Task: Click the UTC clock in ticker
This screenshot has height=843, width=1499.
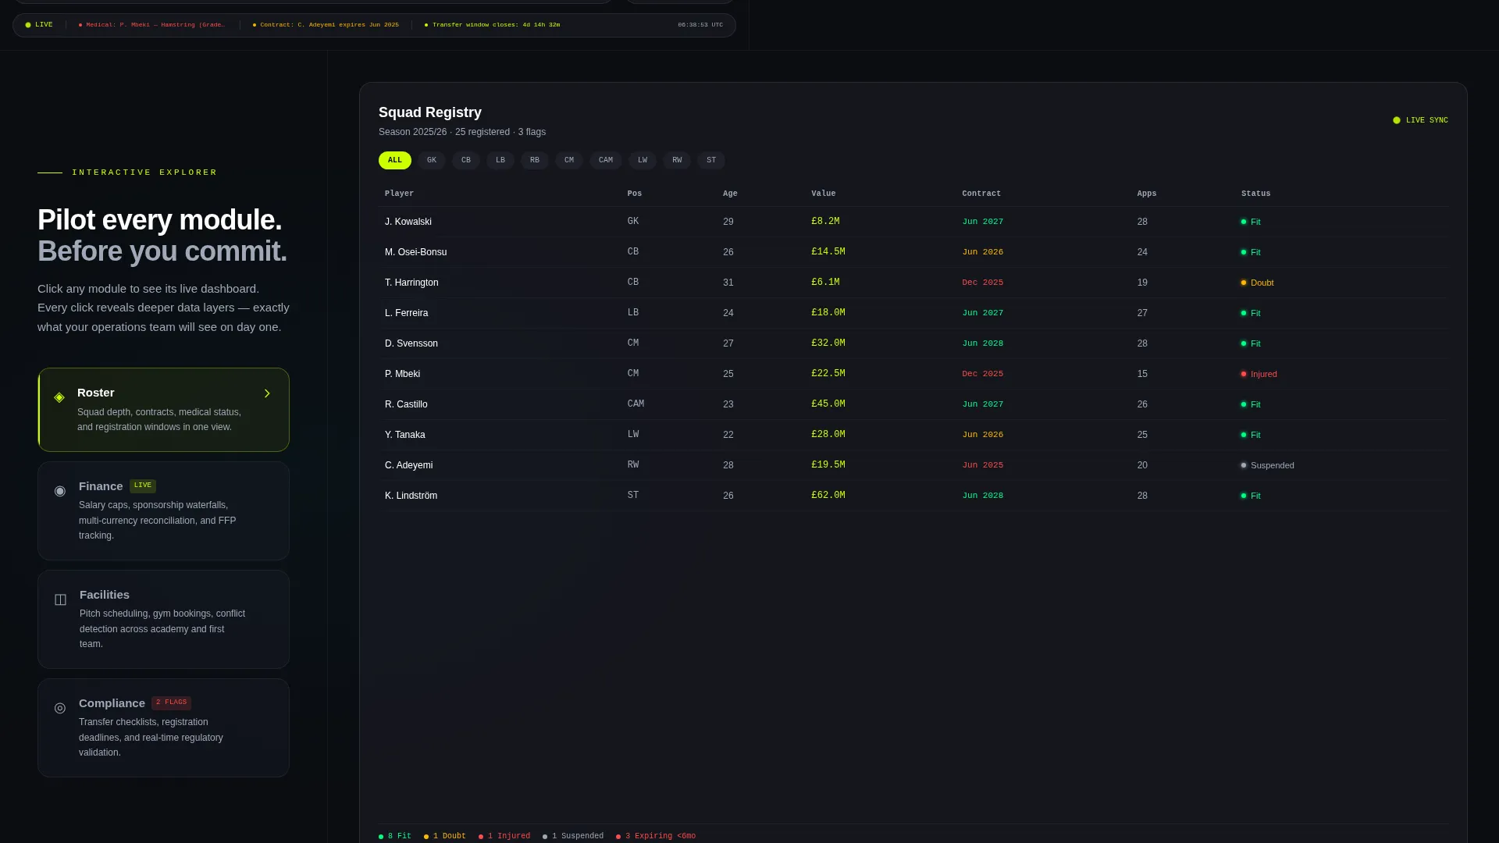Action: pyautogui.click(x=700, y=25)
